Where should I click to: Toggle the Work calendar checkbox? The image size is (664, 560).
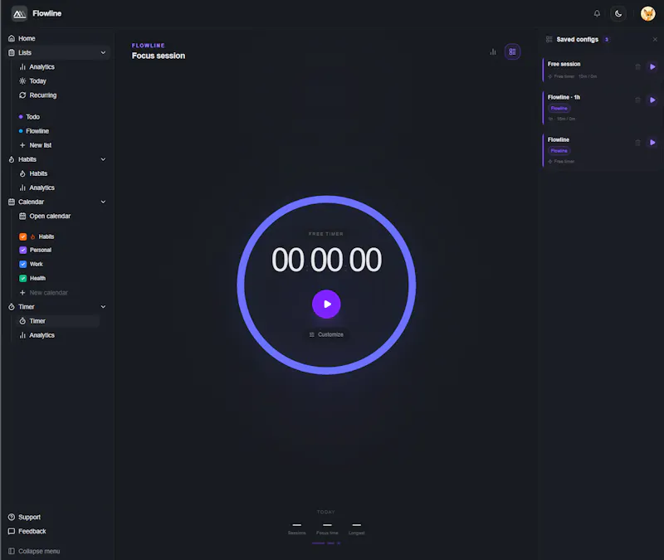point(23,264)
